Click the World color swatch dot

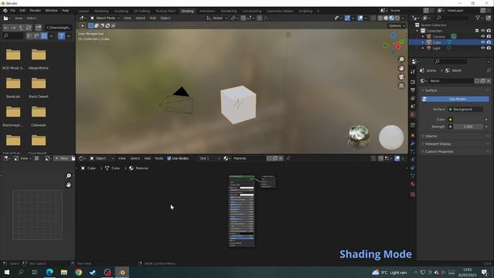(x=450, y=120)
